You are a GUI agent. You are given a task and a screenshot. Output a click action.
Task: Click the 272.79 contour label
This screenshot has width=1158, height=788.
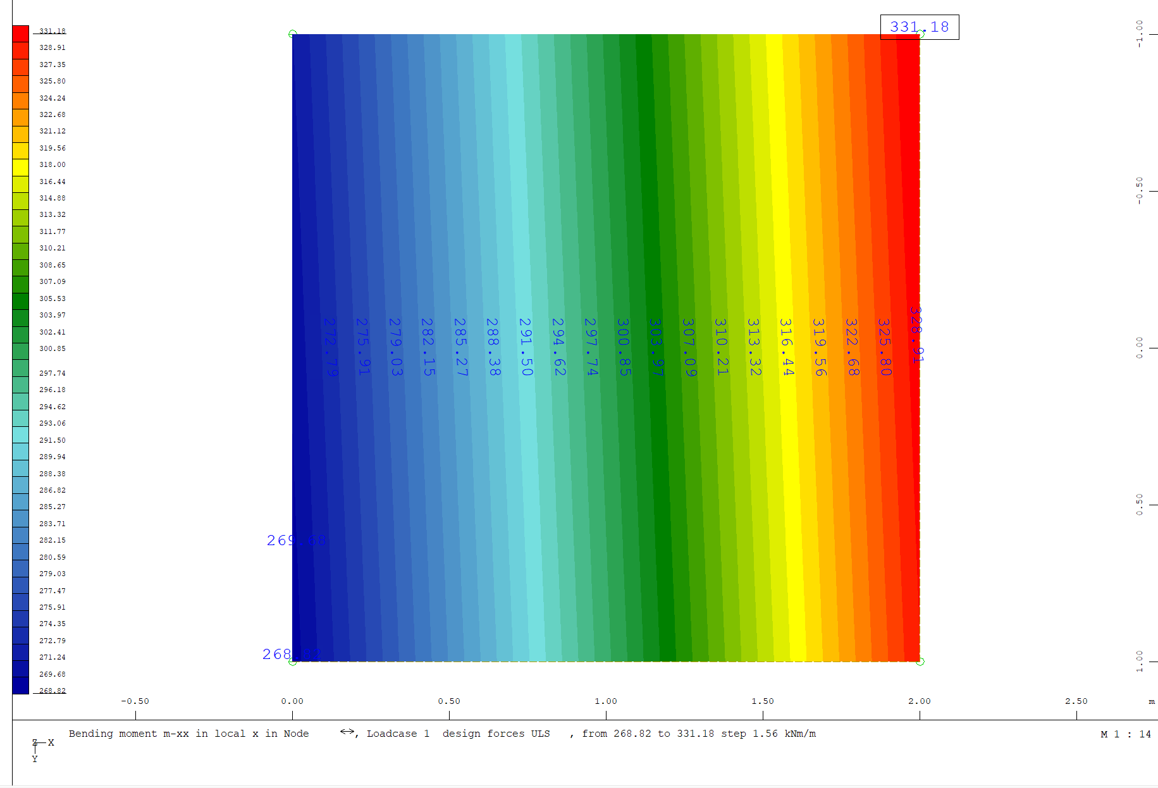coord(330,347)
